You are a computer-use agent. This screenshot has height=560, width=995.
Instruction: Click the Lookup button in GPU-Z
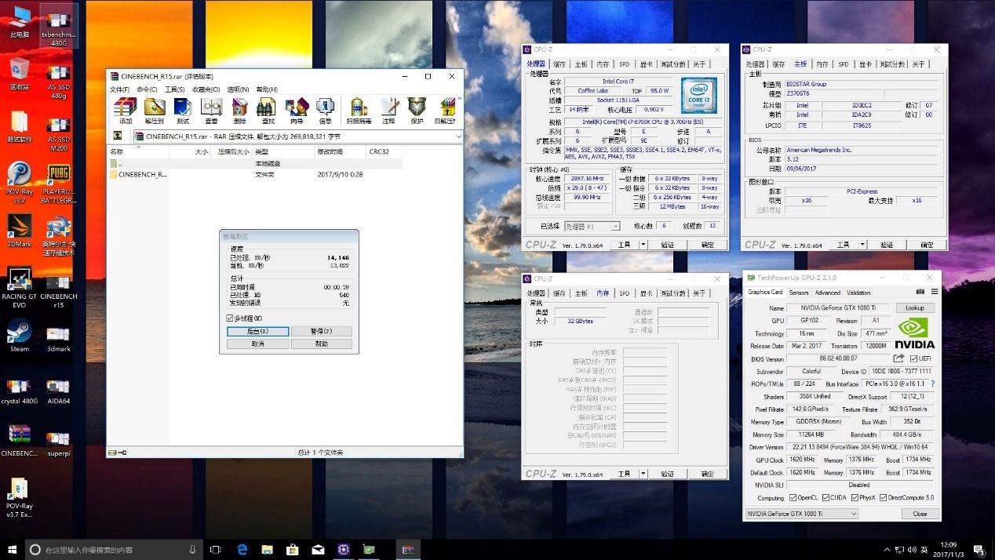[x=915, y=307]
